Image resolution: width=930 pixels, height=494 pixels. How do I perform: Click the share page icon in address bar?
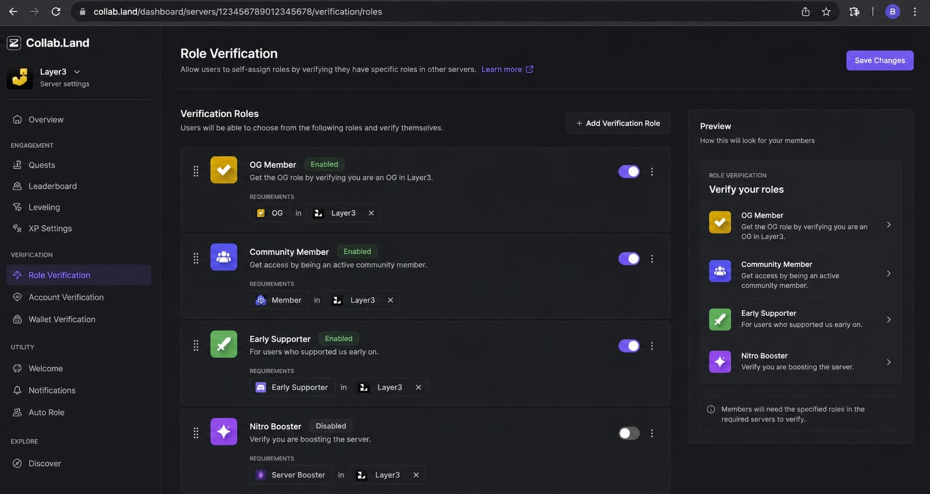pos(806,11)
